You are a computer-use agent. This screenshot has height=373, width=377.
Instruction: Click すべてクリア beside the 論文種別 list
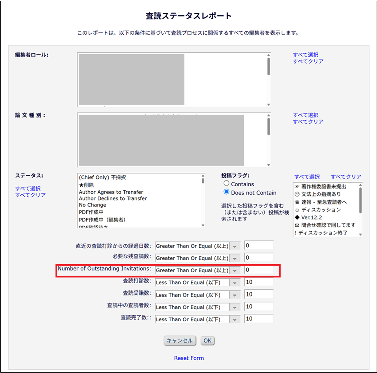[x=308, y=122]
